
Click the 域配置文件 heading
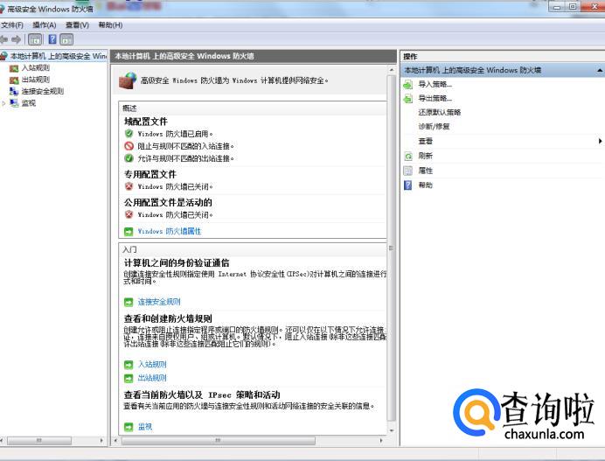coord(146,122)
